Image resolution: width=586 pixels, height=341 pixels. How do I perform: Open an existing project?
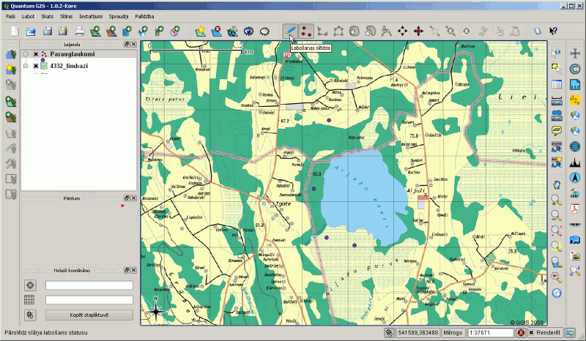click(x=31, y=31)
